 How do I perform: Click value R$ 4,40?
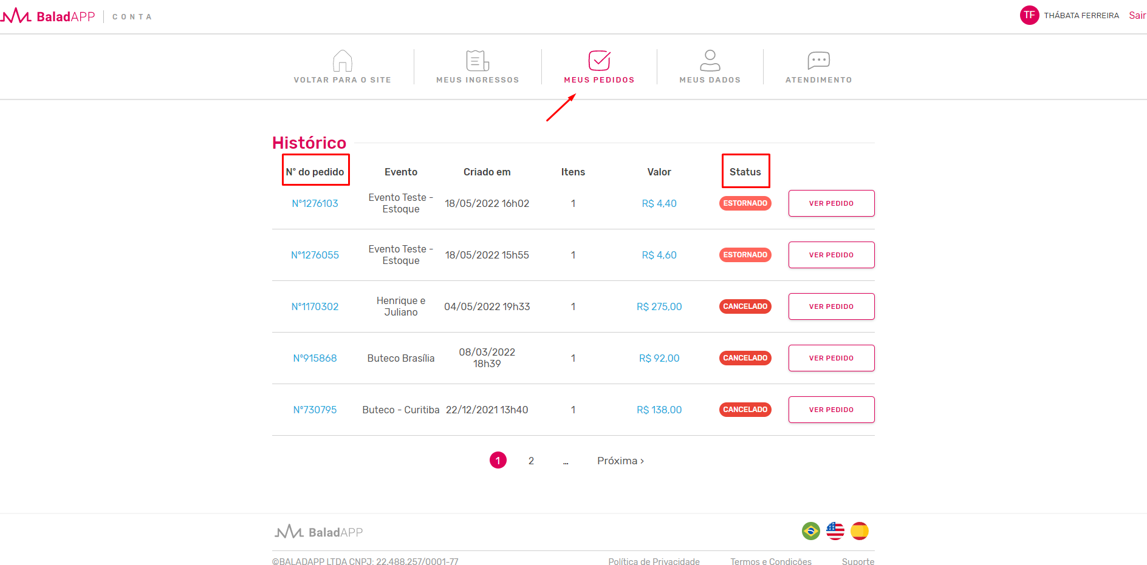(x=659, y=203)
